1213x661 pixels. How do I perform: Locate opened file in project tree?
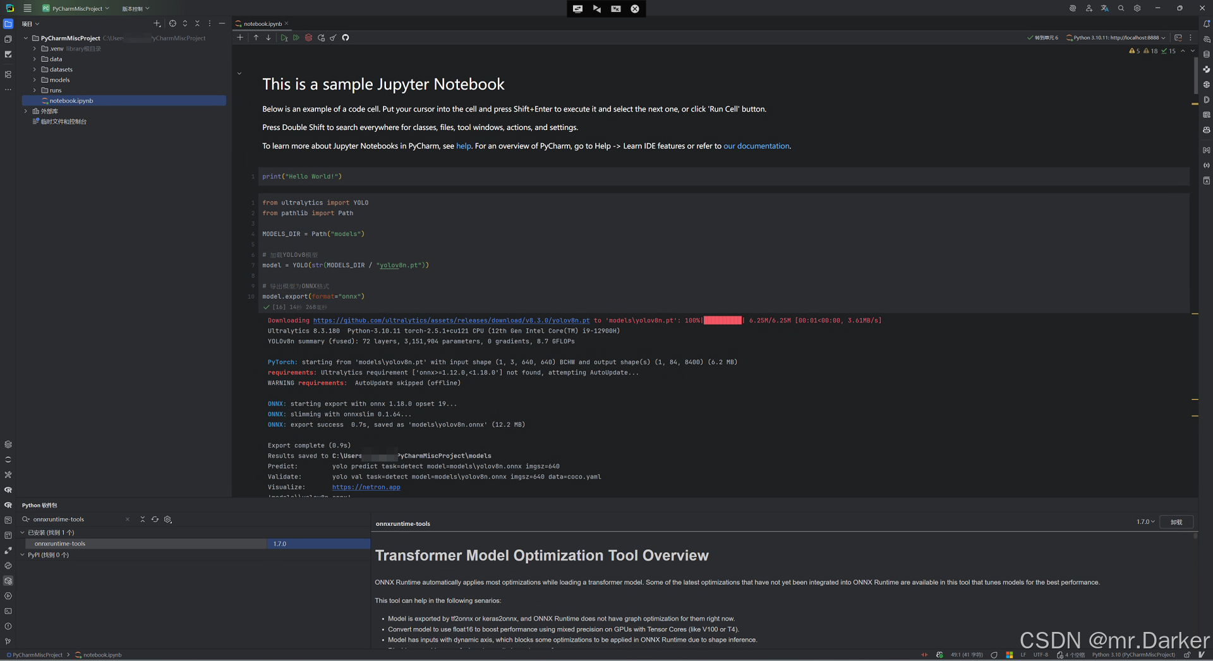(172, 23)
